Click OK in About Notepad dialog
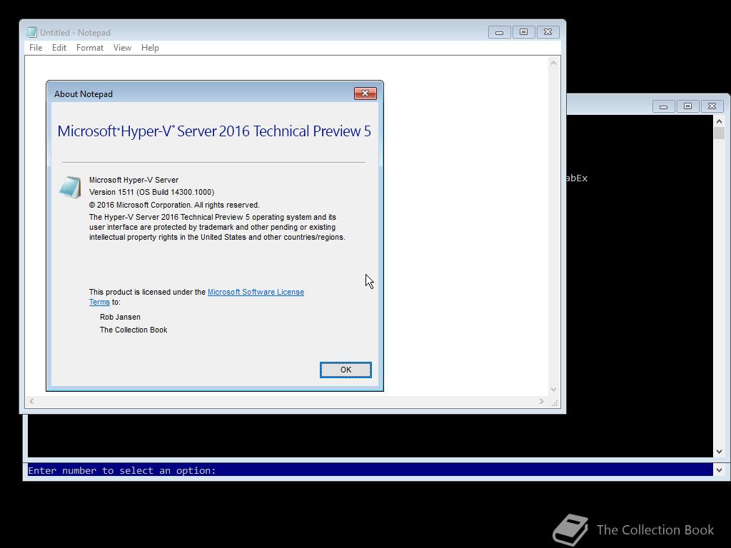The width and height of the screenshot is (731, 548). click(346, 370)
